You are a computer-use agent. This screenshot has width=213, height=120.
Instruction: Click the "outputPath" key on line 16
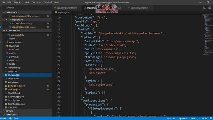click(94, 41)
